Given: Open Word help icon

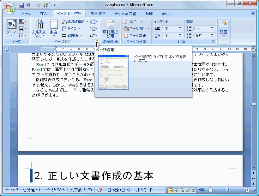Looking at the screenshot, I should [x=253, y=13].
